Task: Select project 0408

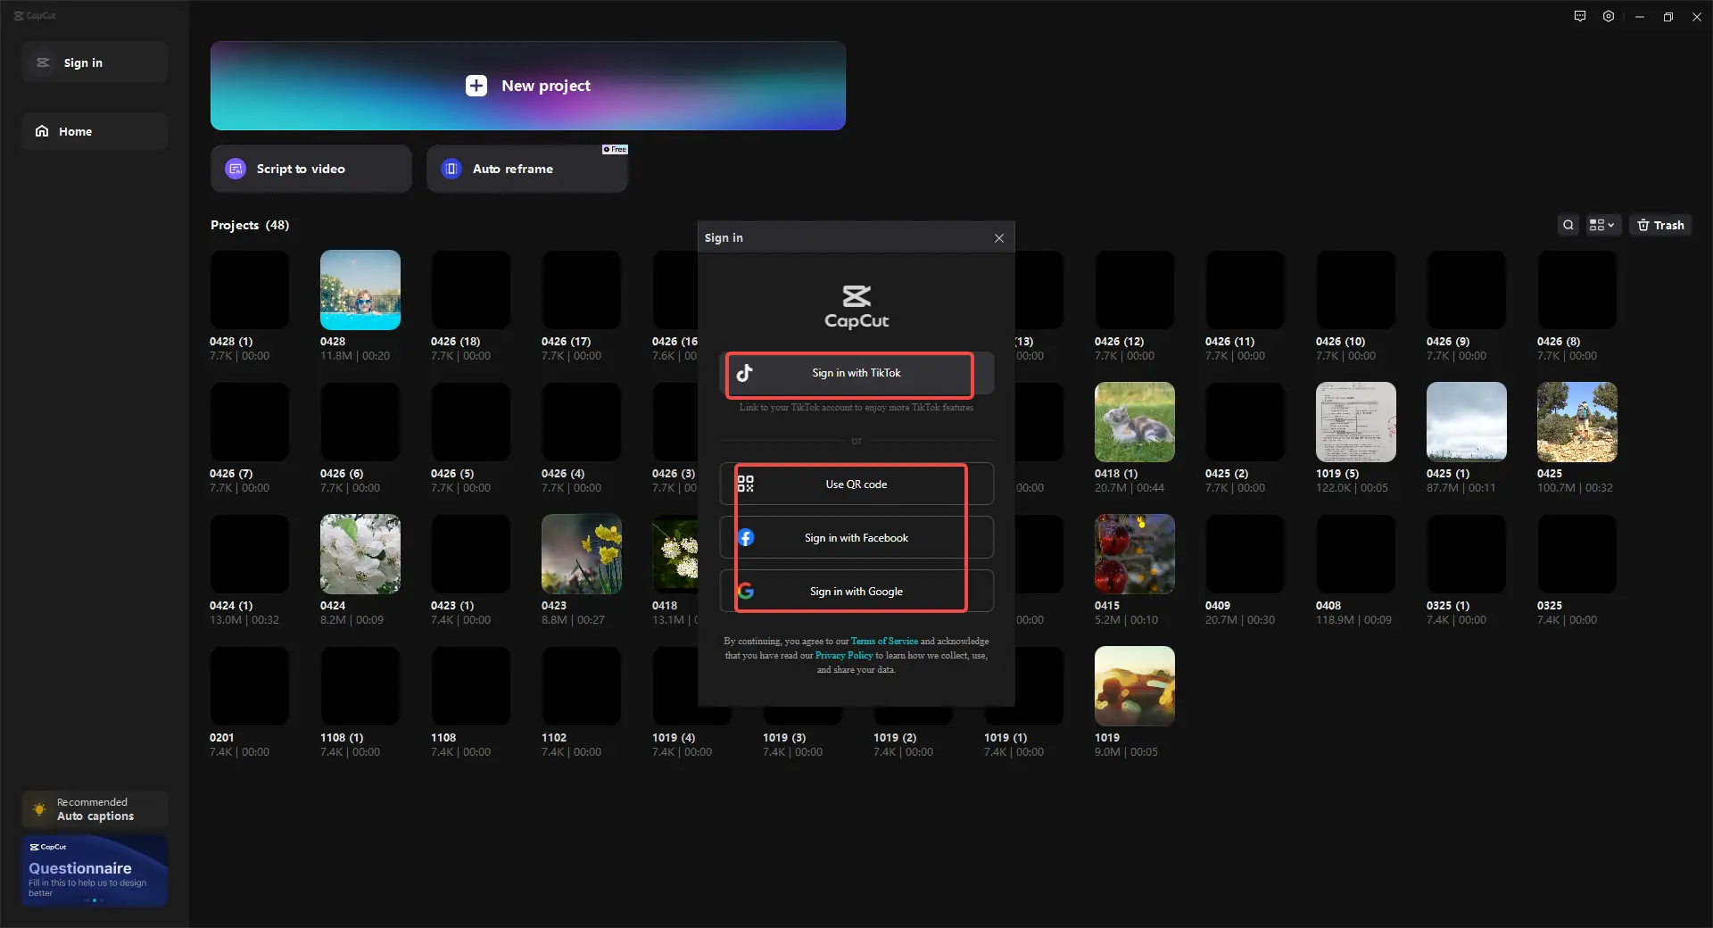Action: (x=1356, y=554)
